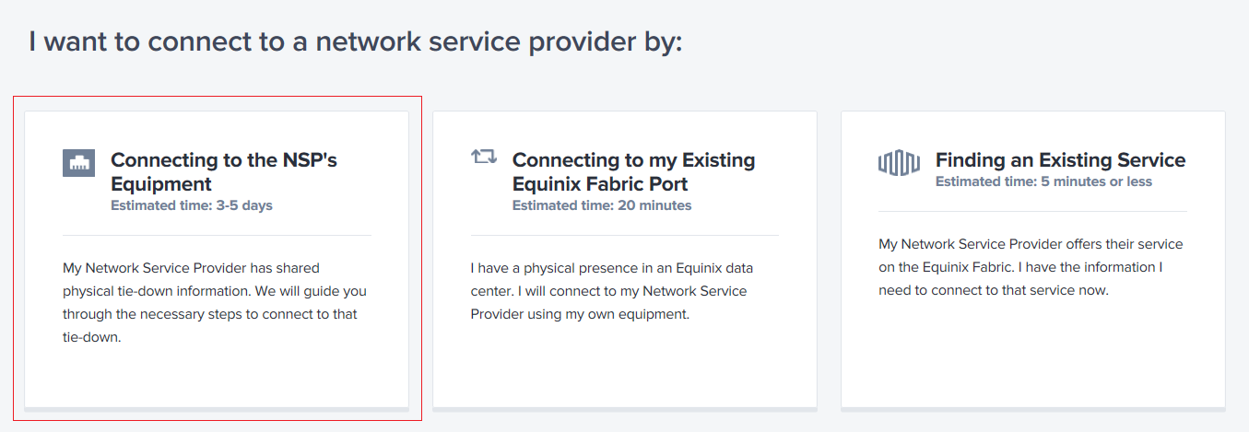The image size is (1249, 432).
Task: Choose the highlighted NSP's Equipment card's blank lower area
Action: pyautogui.click(x=217, y=378)
